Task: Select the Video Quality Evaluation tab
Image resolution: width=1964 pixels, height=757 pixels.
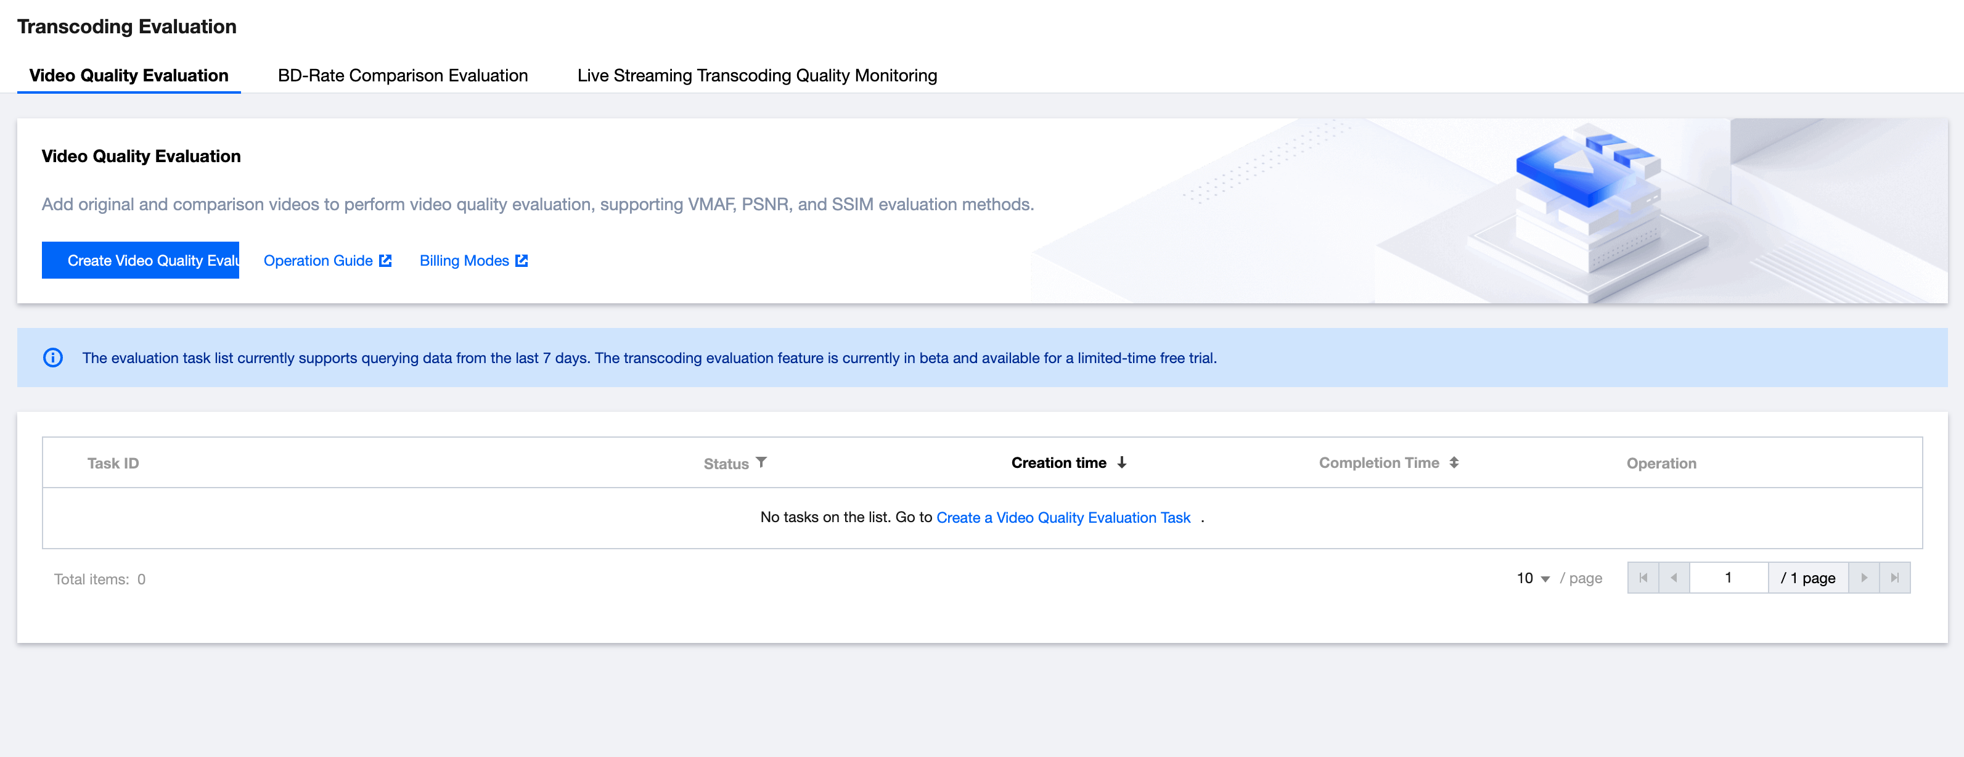Action: [129, 75]
